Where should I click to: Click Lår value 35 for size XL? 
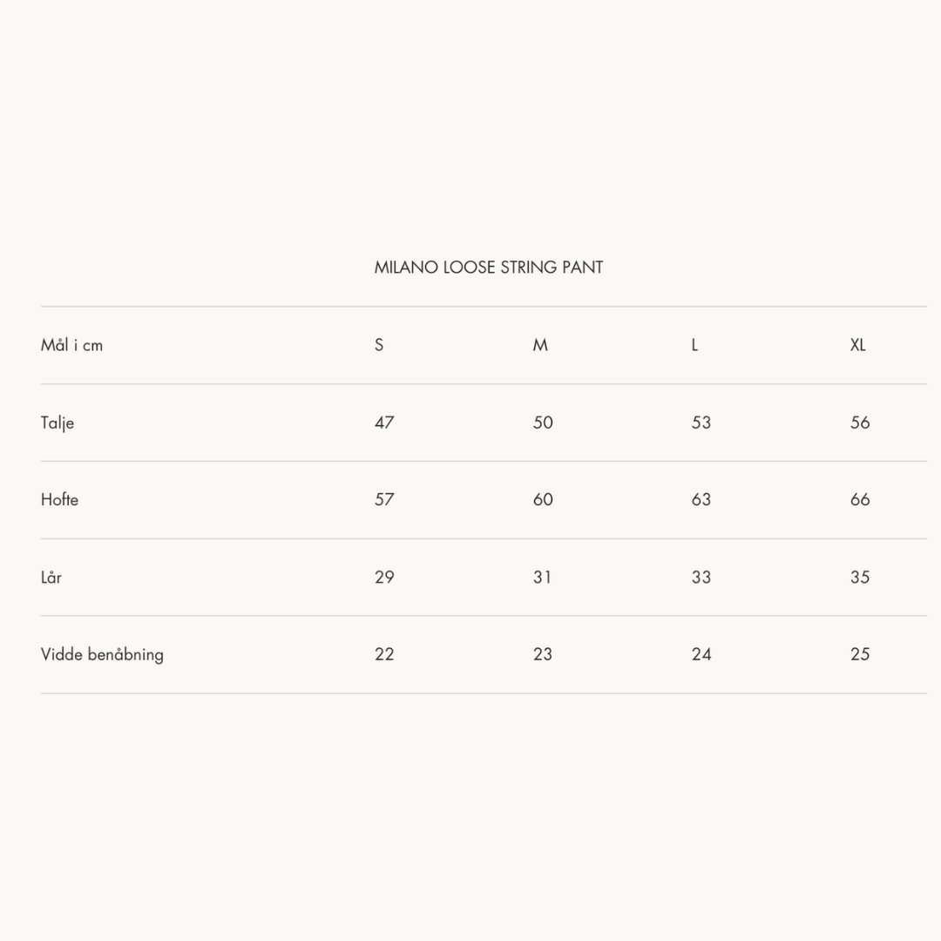860,577
